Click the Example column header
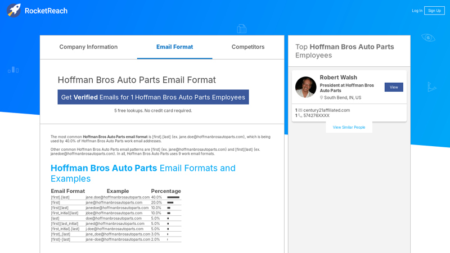The width and height of the screenshot is (450, 253). tap(118, 191)
